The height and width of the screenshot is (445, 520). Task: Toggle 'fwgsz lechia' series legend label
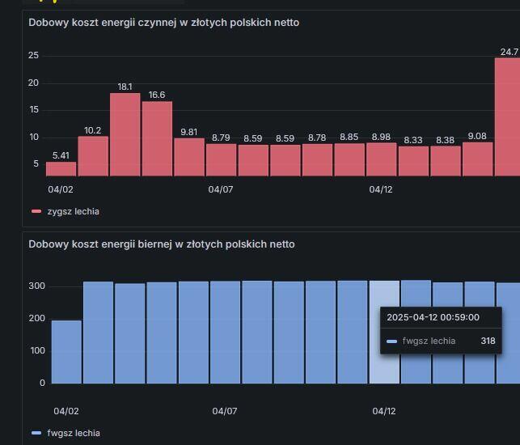[x=74, y=433]
